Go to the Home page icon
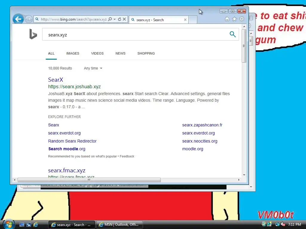Screen dimensions: 306x229 [227, 19]
